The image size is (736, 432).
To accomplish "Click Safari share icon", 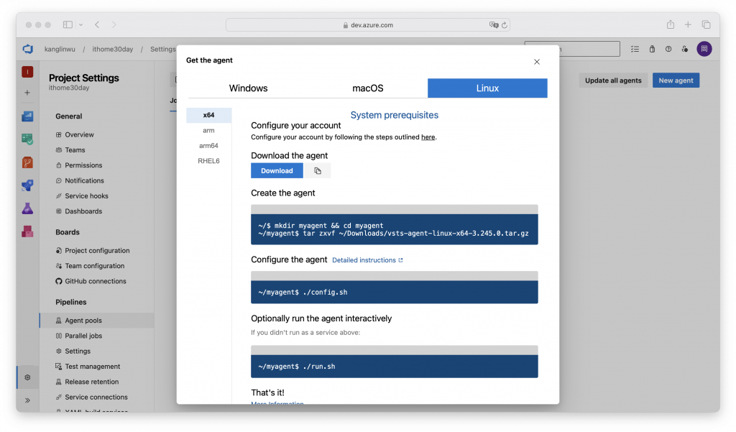I will click(671, 24).
